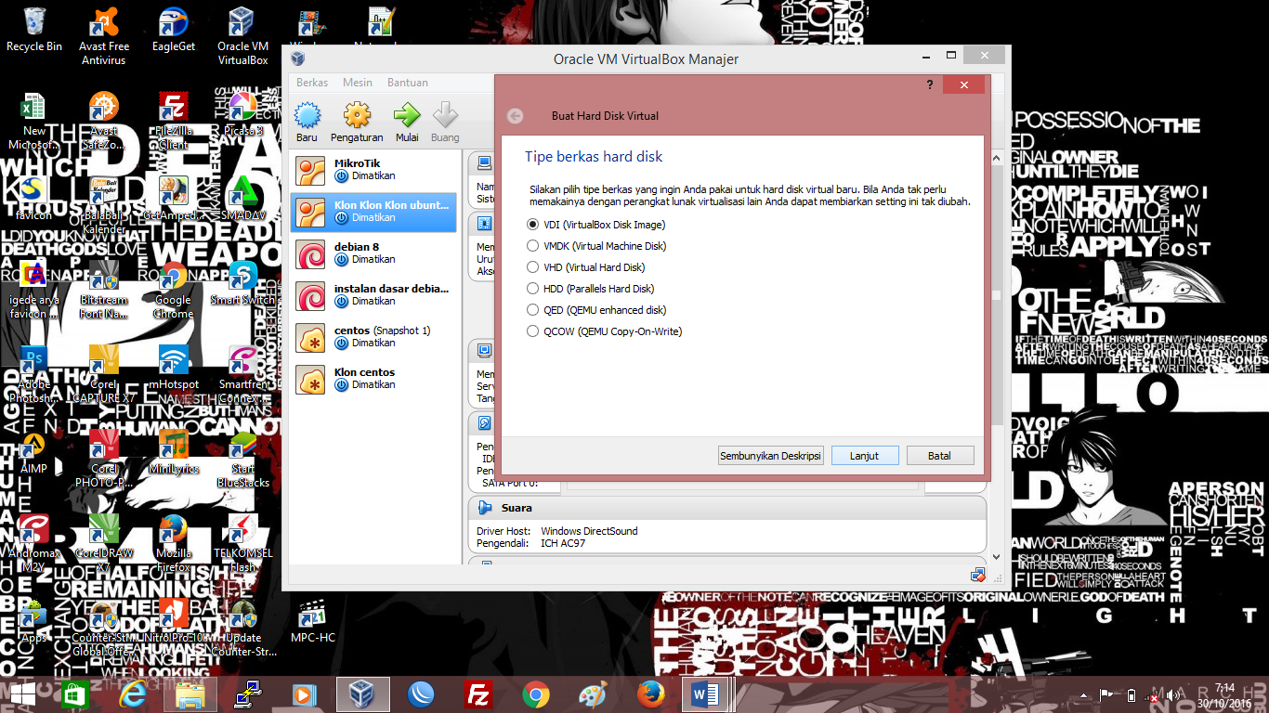This screenshot has width=1269, height=713.
Task: Click the Windows Start button
Action: [23, 694]
